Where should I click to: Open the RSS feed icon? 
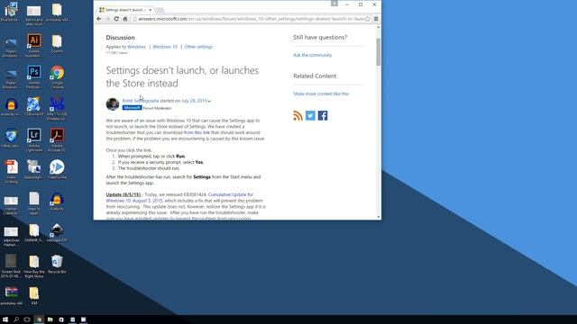298,115
